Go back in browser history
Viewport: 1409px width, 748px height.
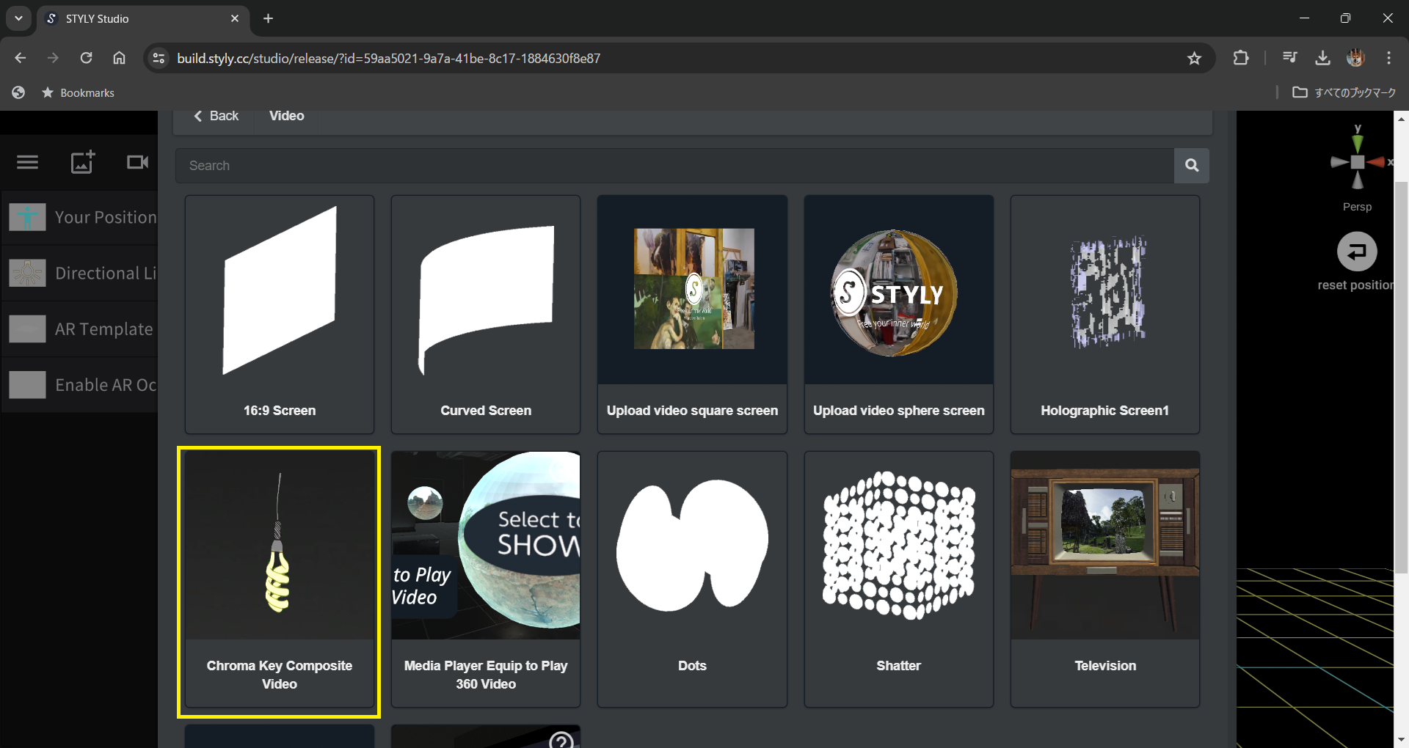(x=20, y=58)
